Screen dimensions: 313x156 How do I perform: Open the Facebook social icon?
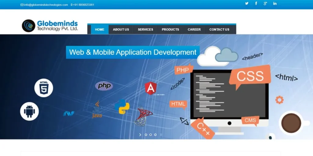pos(256,3)
